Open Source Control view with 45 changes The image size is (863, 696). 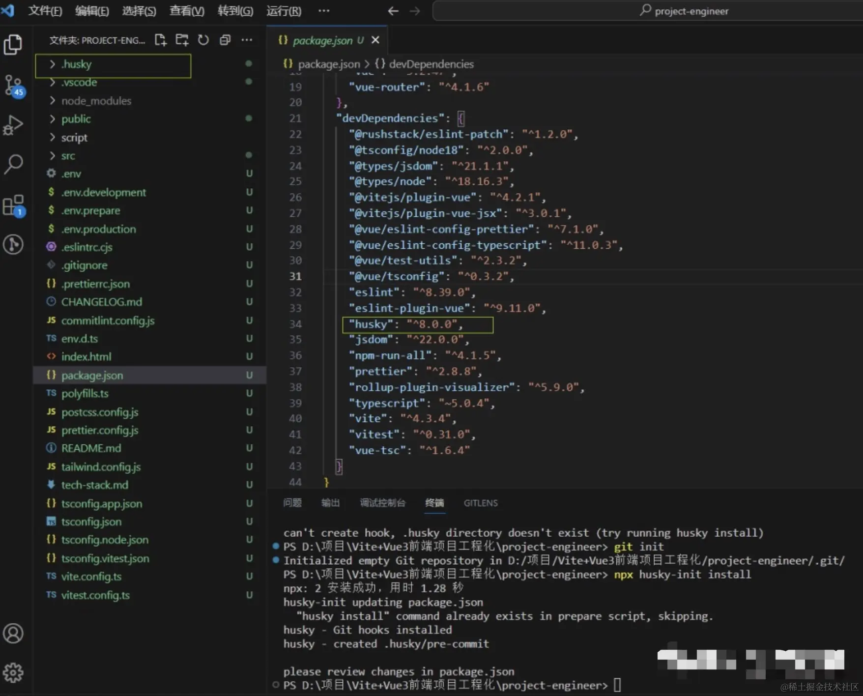point(13,86)
